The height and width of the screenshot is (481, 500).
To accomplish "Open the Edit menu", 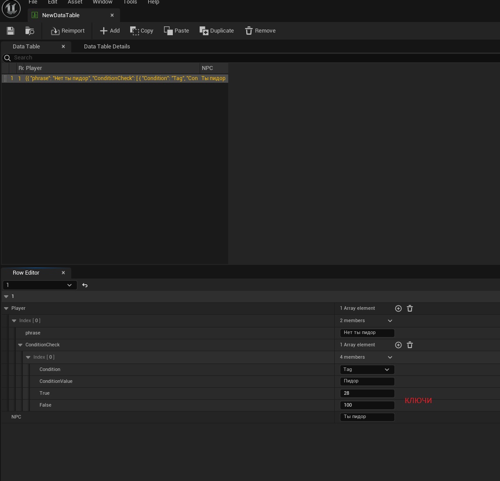I will click(52, 2).
